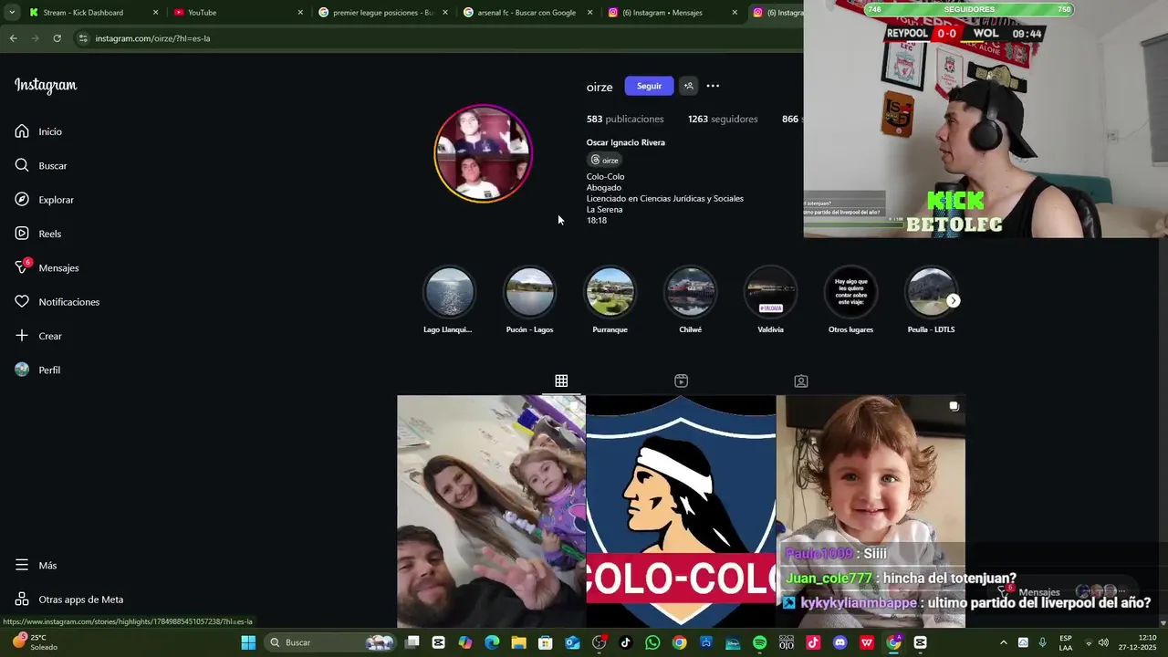1168x657 pixels.
Task: Select the posts grid tab
Action: (x=561, y=381)
